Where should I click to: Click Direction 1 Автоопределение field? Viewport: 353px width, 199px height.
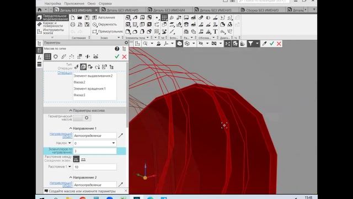coord(95,135)
